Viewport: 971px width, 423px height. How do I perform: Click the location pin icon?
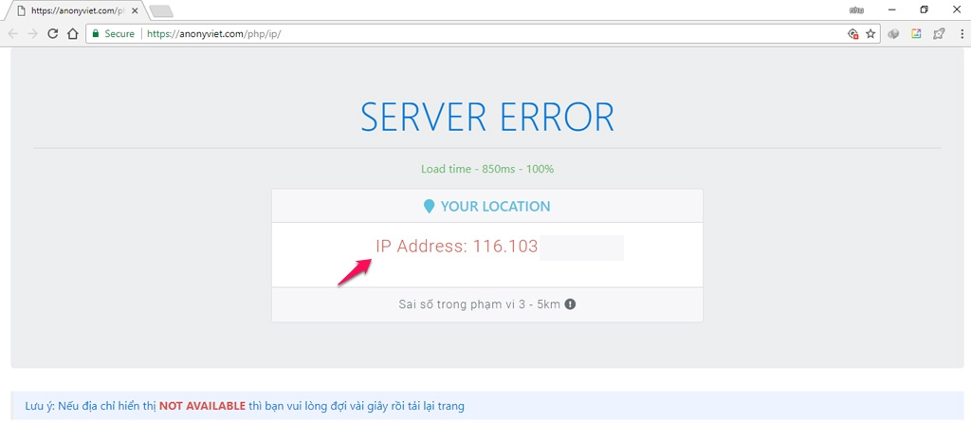tap(429, 206)
